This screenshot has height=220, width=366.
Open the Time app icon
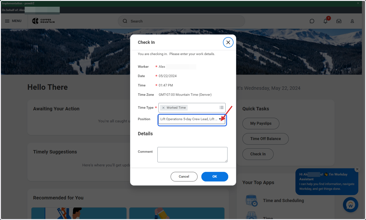point(252,216)
